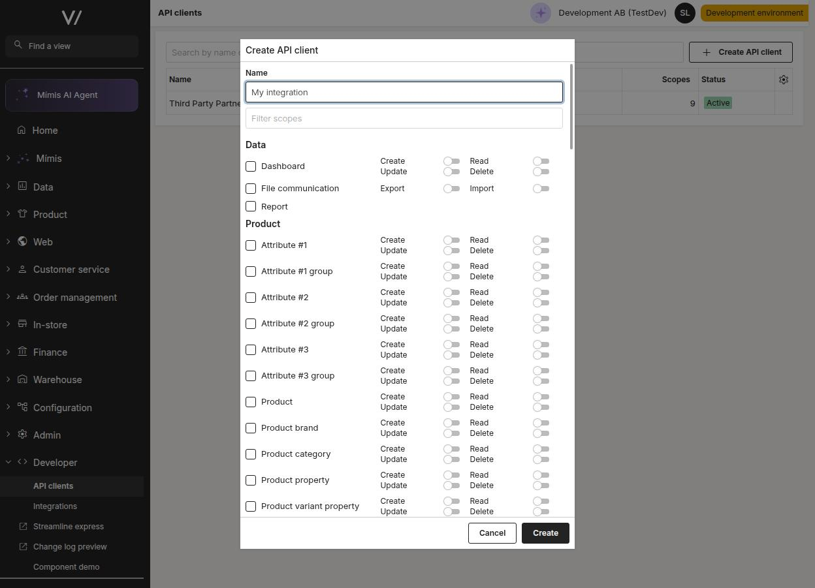Click the Change log preview external link icon
Image resolution: width=815 pixels, height=588 pixels.
click(x=24, y=546)
